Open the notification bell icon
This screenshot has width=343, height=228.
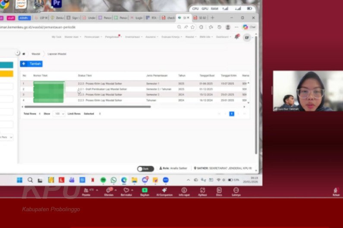(x=236, y=37)
